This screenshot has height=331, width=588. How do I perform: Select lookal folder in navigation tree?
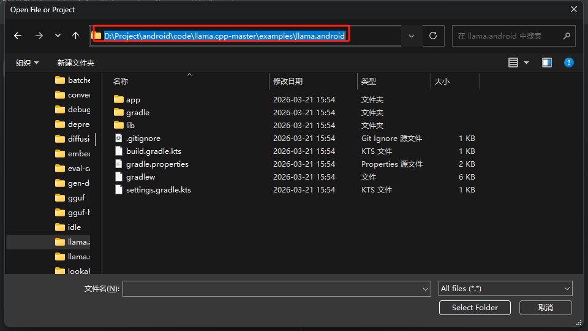point(72,270)
